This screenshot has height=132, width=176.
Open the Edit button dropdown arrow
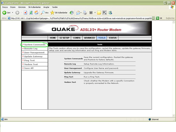pos(95,13)
